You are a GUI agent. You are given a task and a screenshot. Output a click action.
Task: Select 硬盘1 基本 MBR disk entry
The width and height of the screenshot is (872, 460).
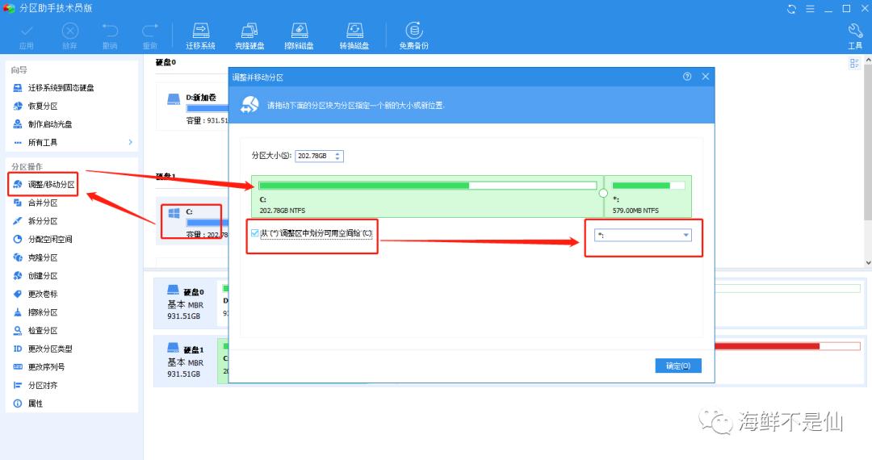tap(186, 361)
